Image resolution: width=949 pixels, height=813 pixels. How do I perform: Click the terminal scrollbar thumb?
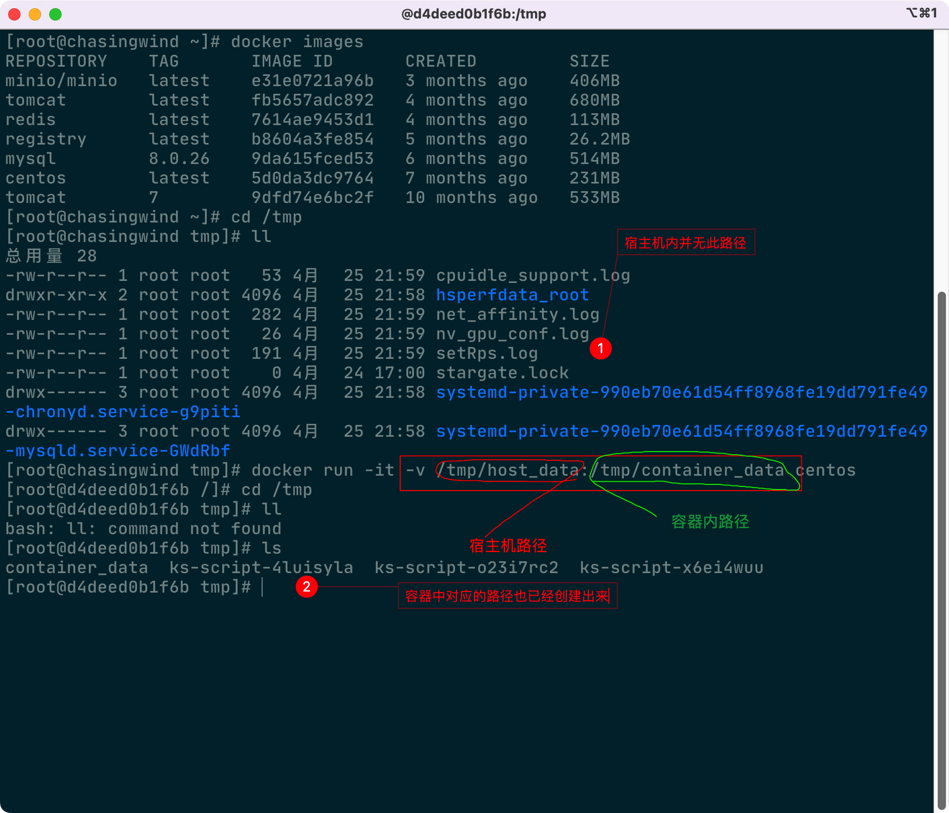tap(941, 550)
